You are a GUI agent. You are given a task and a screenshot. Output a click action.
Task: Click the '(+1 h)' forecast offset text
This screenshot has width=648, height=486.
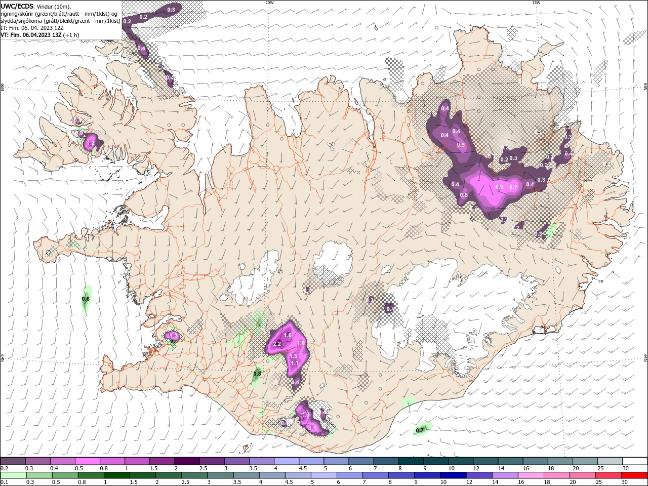pos(71,35)
